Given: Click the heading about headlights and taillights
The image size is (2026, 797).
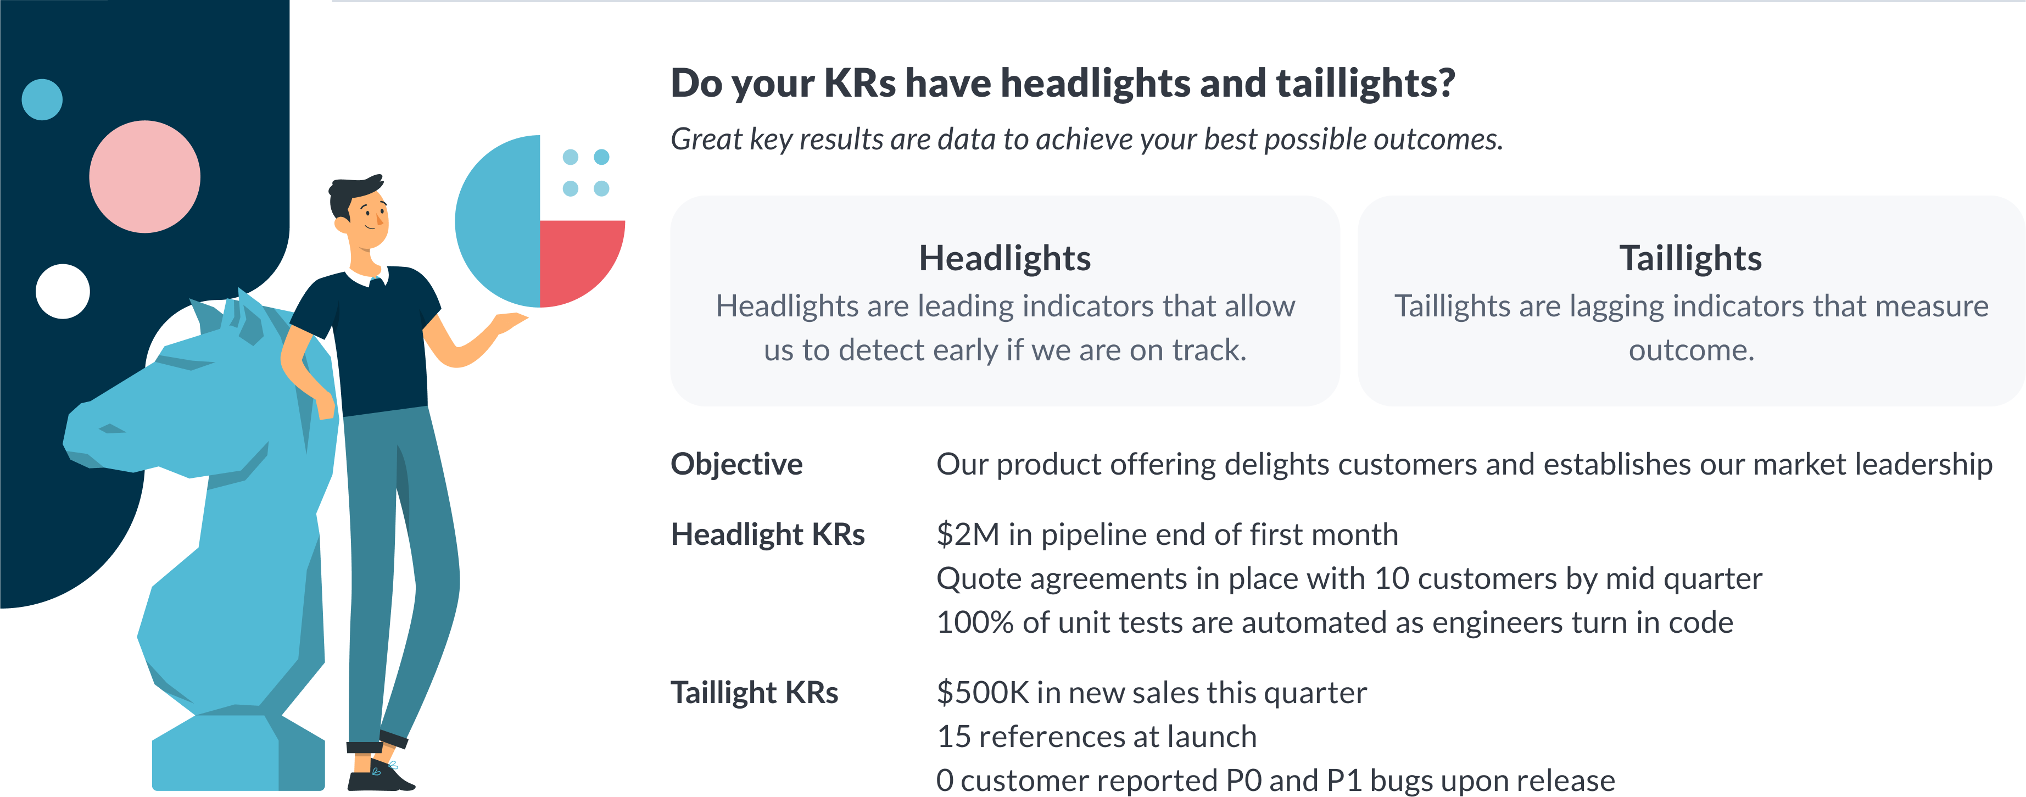Looking at the screenshot, I should point(1063,82).
